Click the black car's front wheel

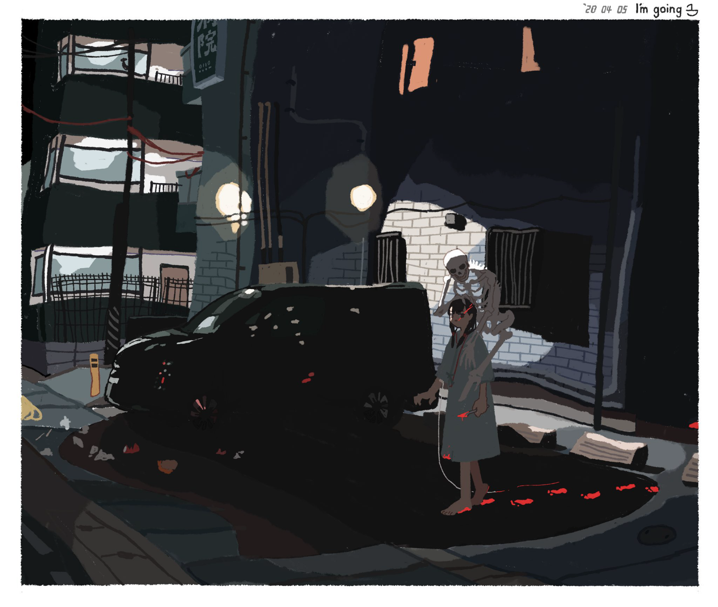[205, 411]
